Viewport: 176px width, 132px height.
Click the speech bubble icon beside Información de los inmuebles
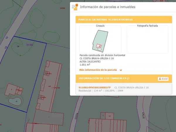pos(128,79)
